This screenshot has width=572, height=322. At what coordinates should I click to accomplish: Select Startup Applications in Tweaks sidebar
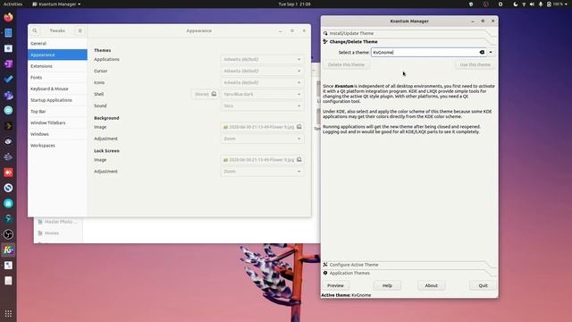pyautogui.click(x=57, y=100)
